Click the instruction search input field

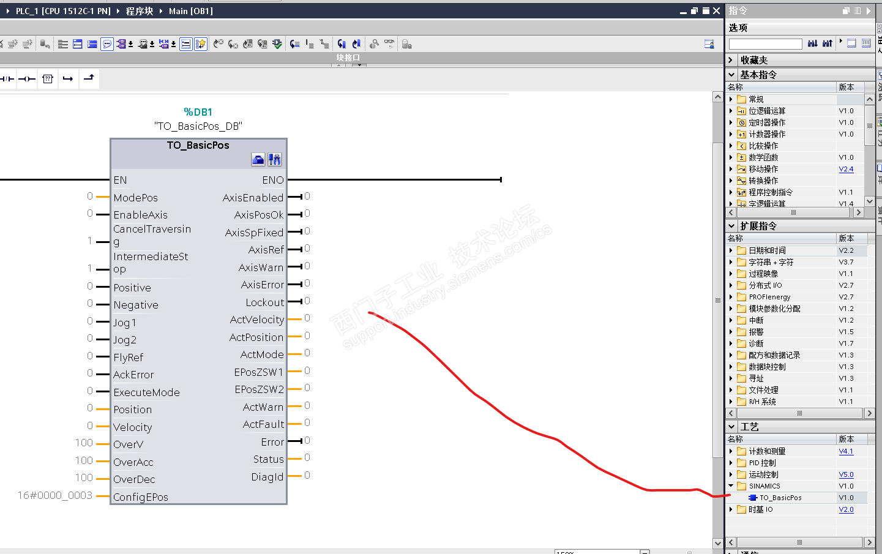coord(765,43)
